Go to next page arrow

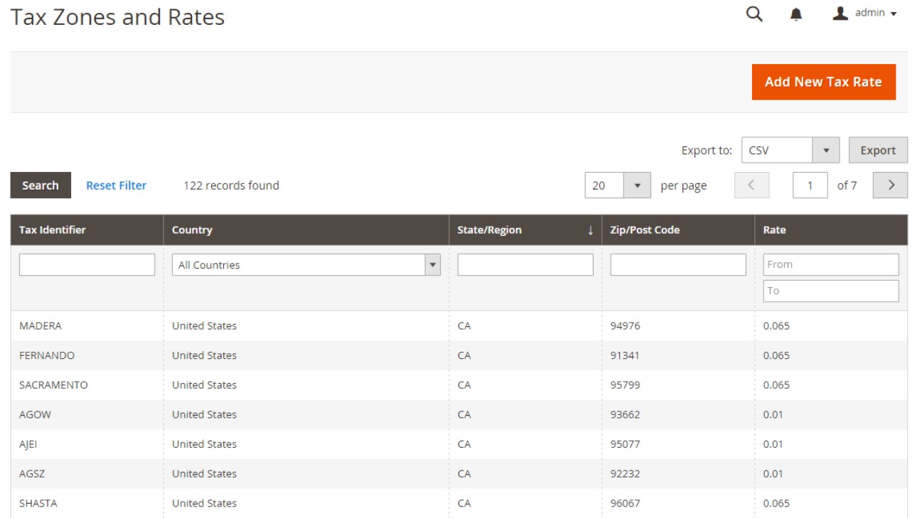pos(890,185)
